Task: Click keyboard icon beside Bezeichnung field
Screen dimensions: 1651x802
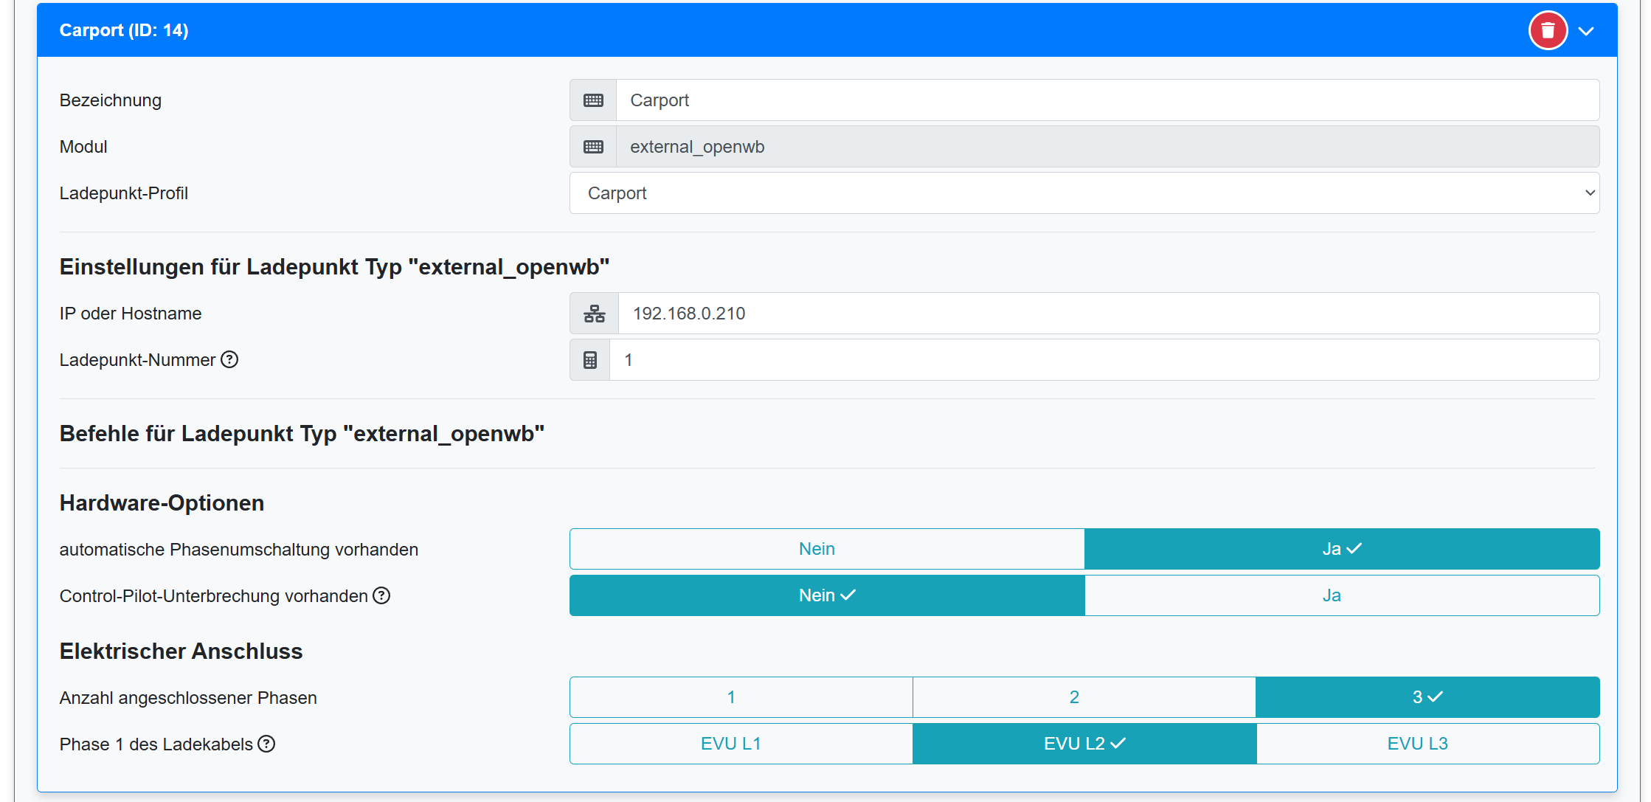Action: (593, 100)
